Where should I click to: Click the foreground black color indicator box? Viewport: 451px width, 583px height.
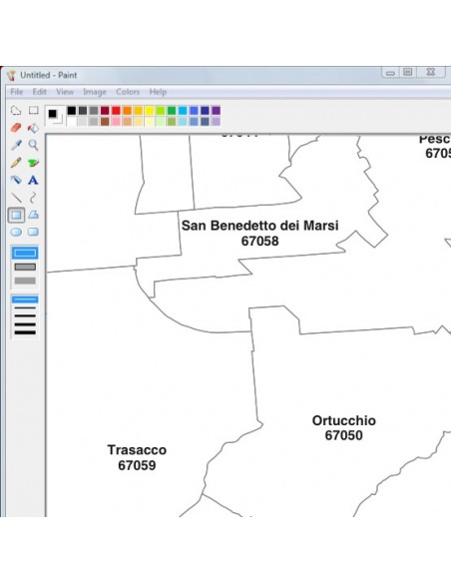(x=52, y=114)
